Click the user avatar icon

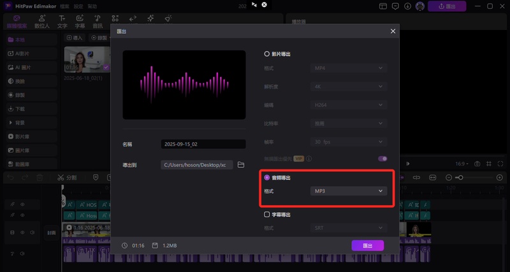click(x=420, y=6)
